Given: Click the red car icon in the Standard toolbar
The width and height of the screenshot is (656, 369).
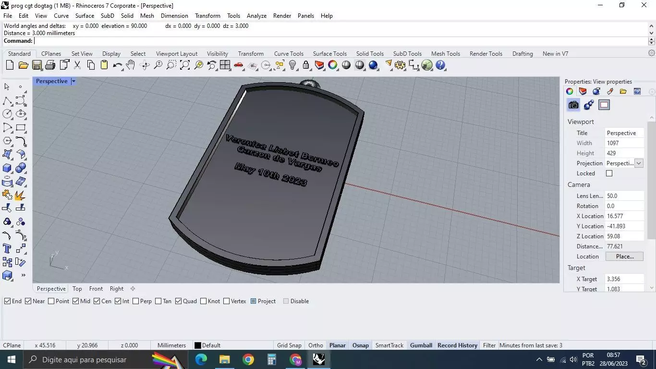Looking at the screenshot, I should coord(239,65).
